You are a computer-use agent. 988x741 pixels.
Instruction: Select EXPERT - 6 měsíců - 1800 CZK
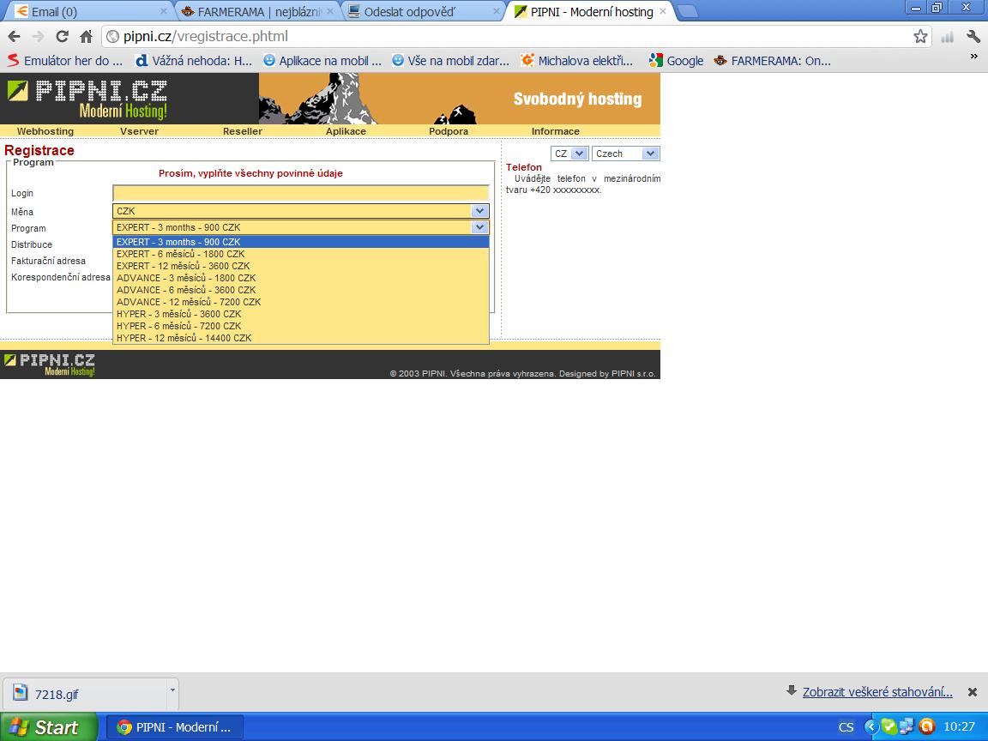coord(301,254)
